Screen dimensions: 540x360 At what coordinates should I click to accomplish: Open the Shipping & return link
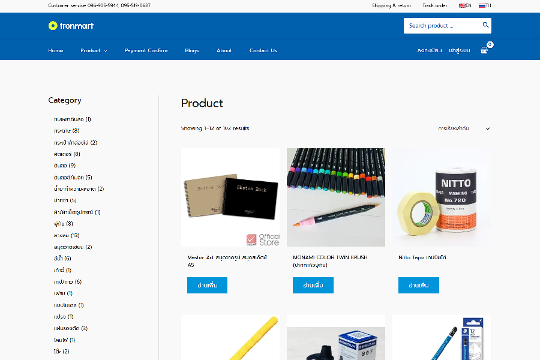click(x=391, y=5)
